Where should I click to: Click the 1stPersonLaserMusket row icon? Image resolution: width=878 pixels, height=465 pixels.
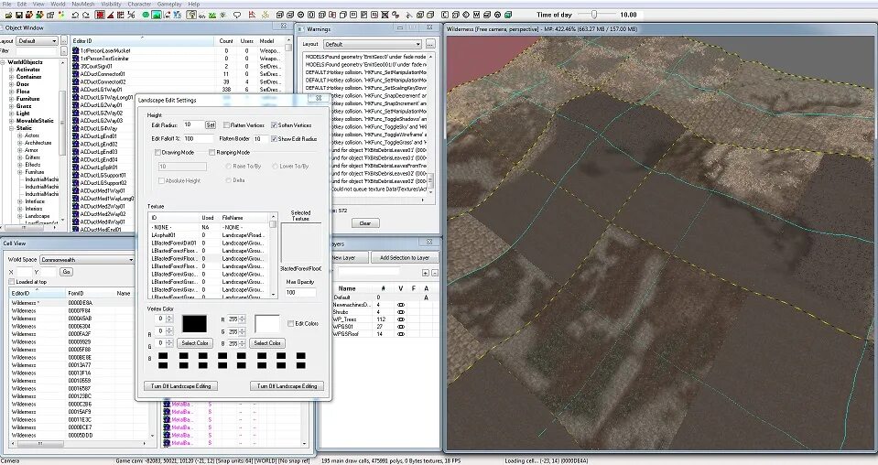(x=76, y=50)
